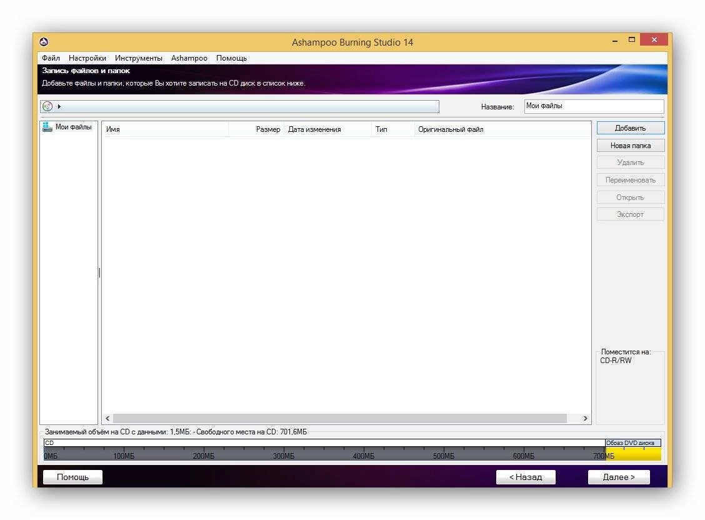Click the Экспорт button

tap(631, 214)
